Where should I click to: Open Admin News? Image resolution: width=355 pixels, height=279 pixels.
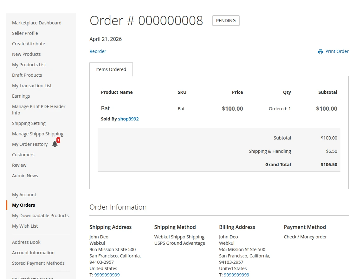click(25, 176)
